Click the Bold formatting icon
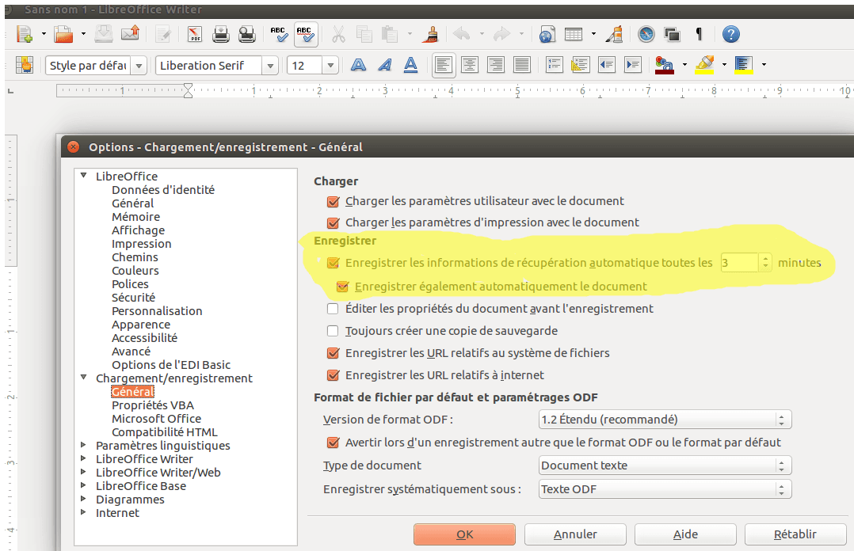 coord(359,65)
